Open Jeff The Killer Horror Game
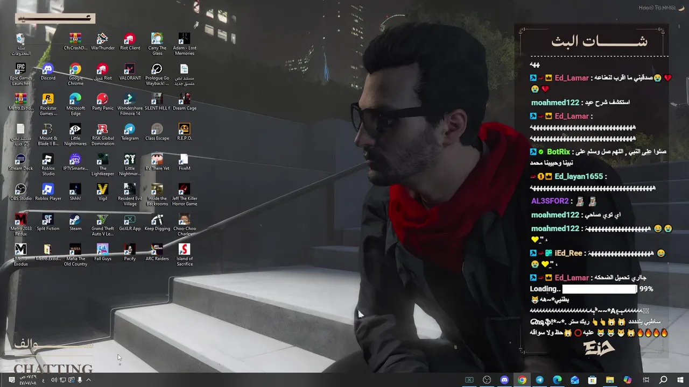689x387 pixels. tap(184, 195)
